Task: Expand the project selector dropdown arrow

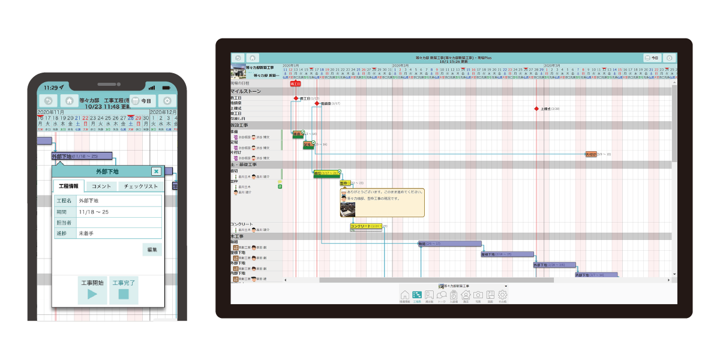Action: point(506,286)
